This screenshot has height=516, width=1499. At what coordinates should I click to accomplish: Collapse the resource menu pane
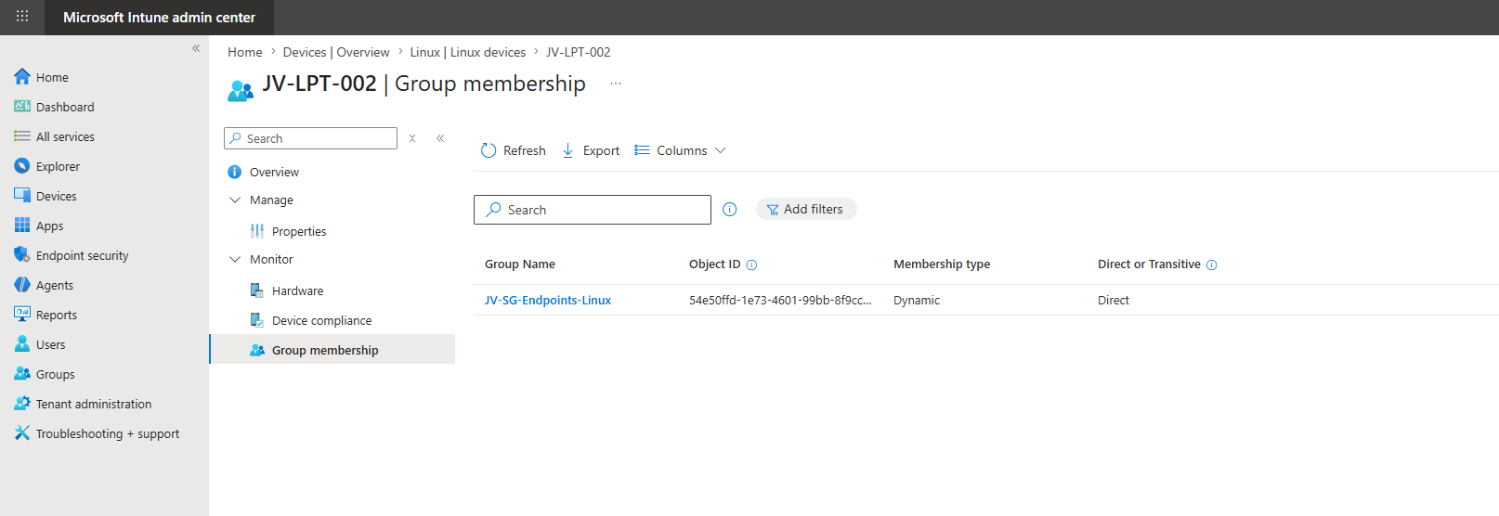440,138
